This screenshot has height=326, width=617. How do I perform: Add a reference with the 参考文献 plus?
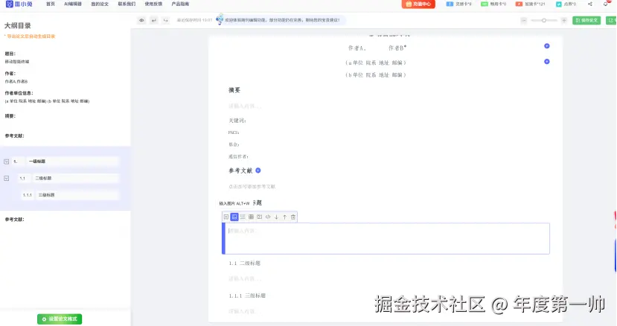tap(258, 170)
